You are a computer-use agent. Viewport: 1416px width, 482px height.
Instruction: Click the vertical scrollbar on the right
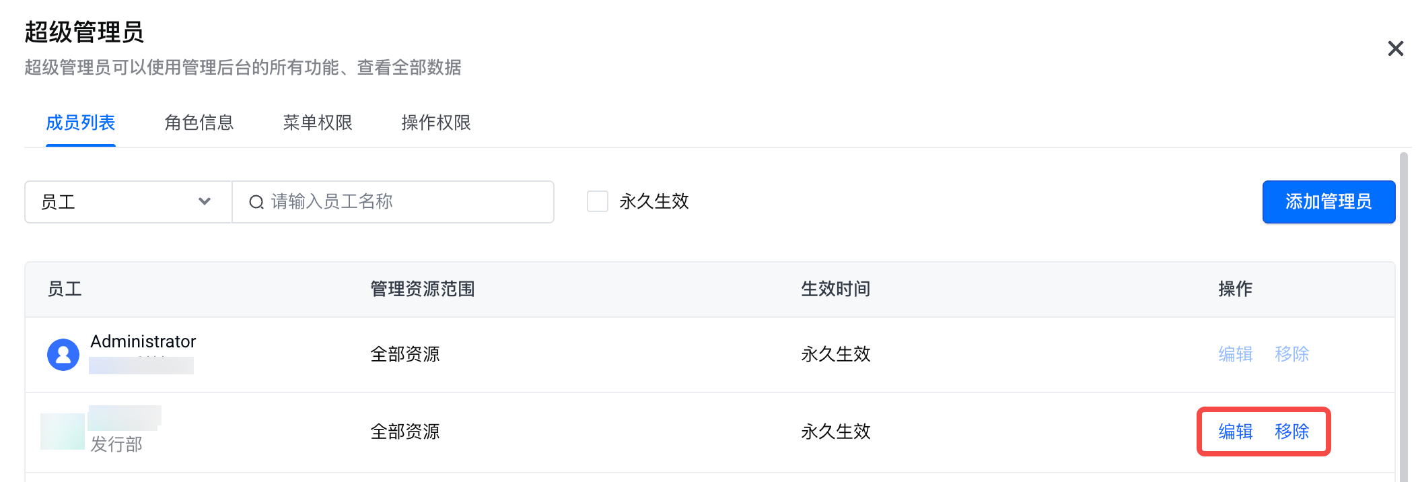click(x=1403, y=316)
